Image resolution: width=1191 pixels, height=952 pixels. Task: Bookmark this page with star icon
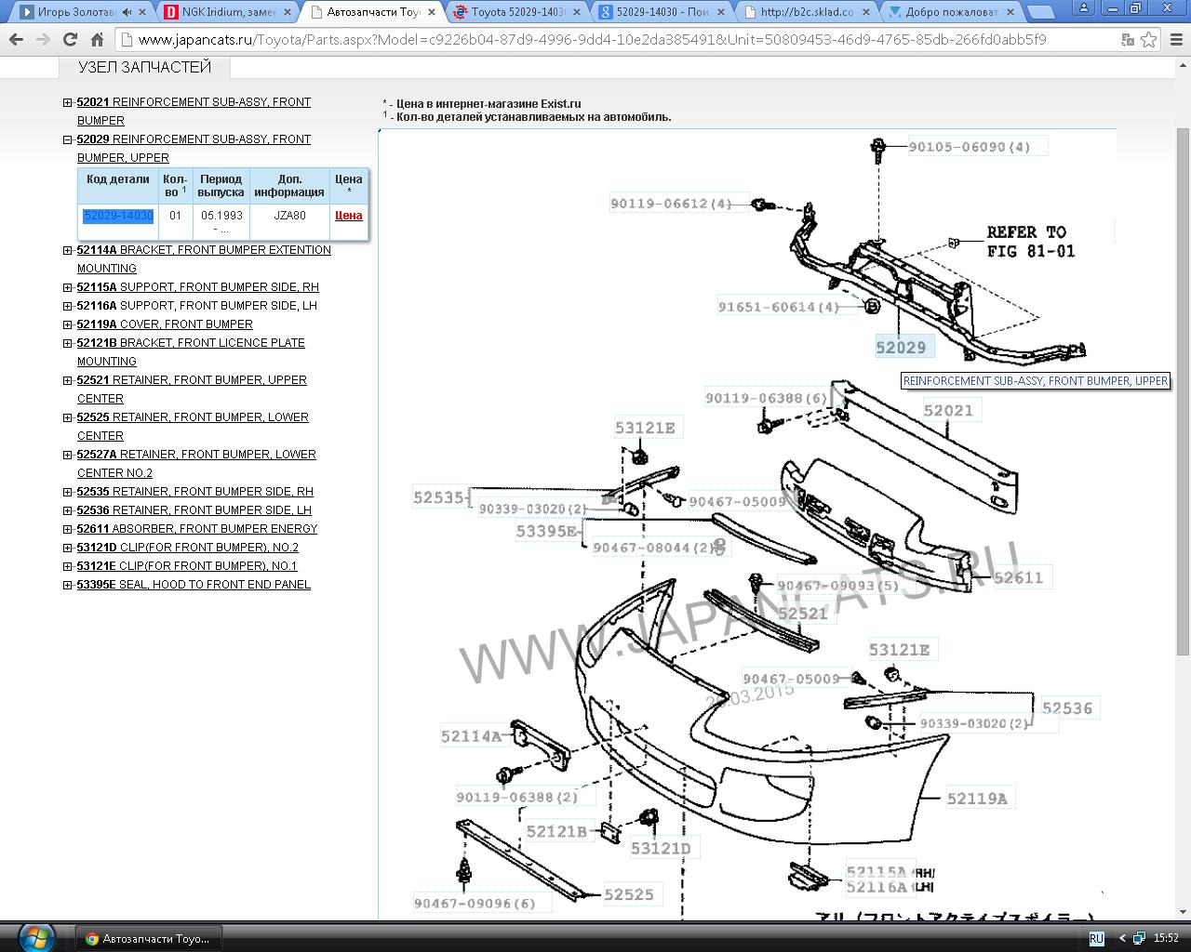[x=1149, y=40]
